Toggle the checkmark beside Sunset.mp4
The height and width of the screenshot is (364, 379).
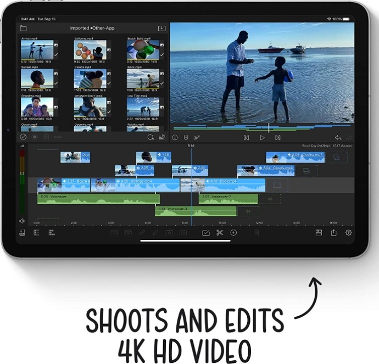click(x=56, y=83)
